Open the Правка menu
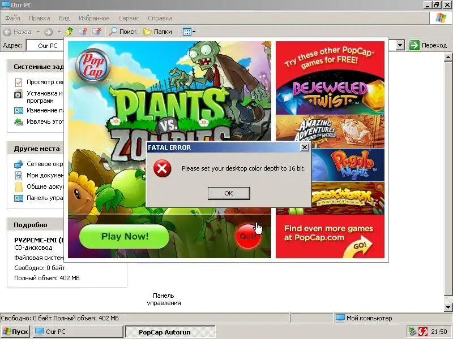This screenshot has width=453, height=339. [x=39, y=18]
